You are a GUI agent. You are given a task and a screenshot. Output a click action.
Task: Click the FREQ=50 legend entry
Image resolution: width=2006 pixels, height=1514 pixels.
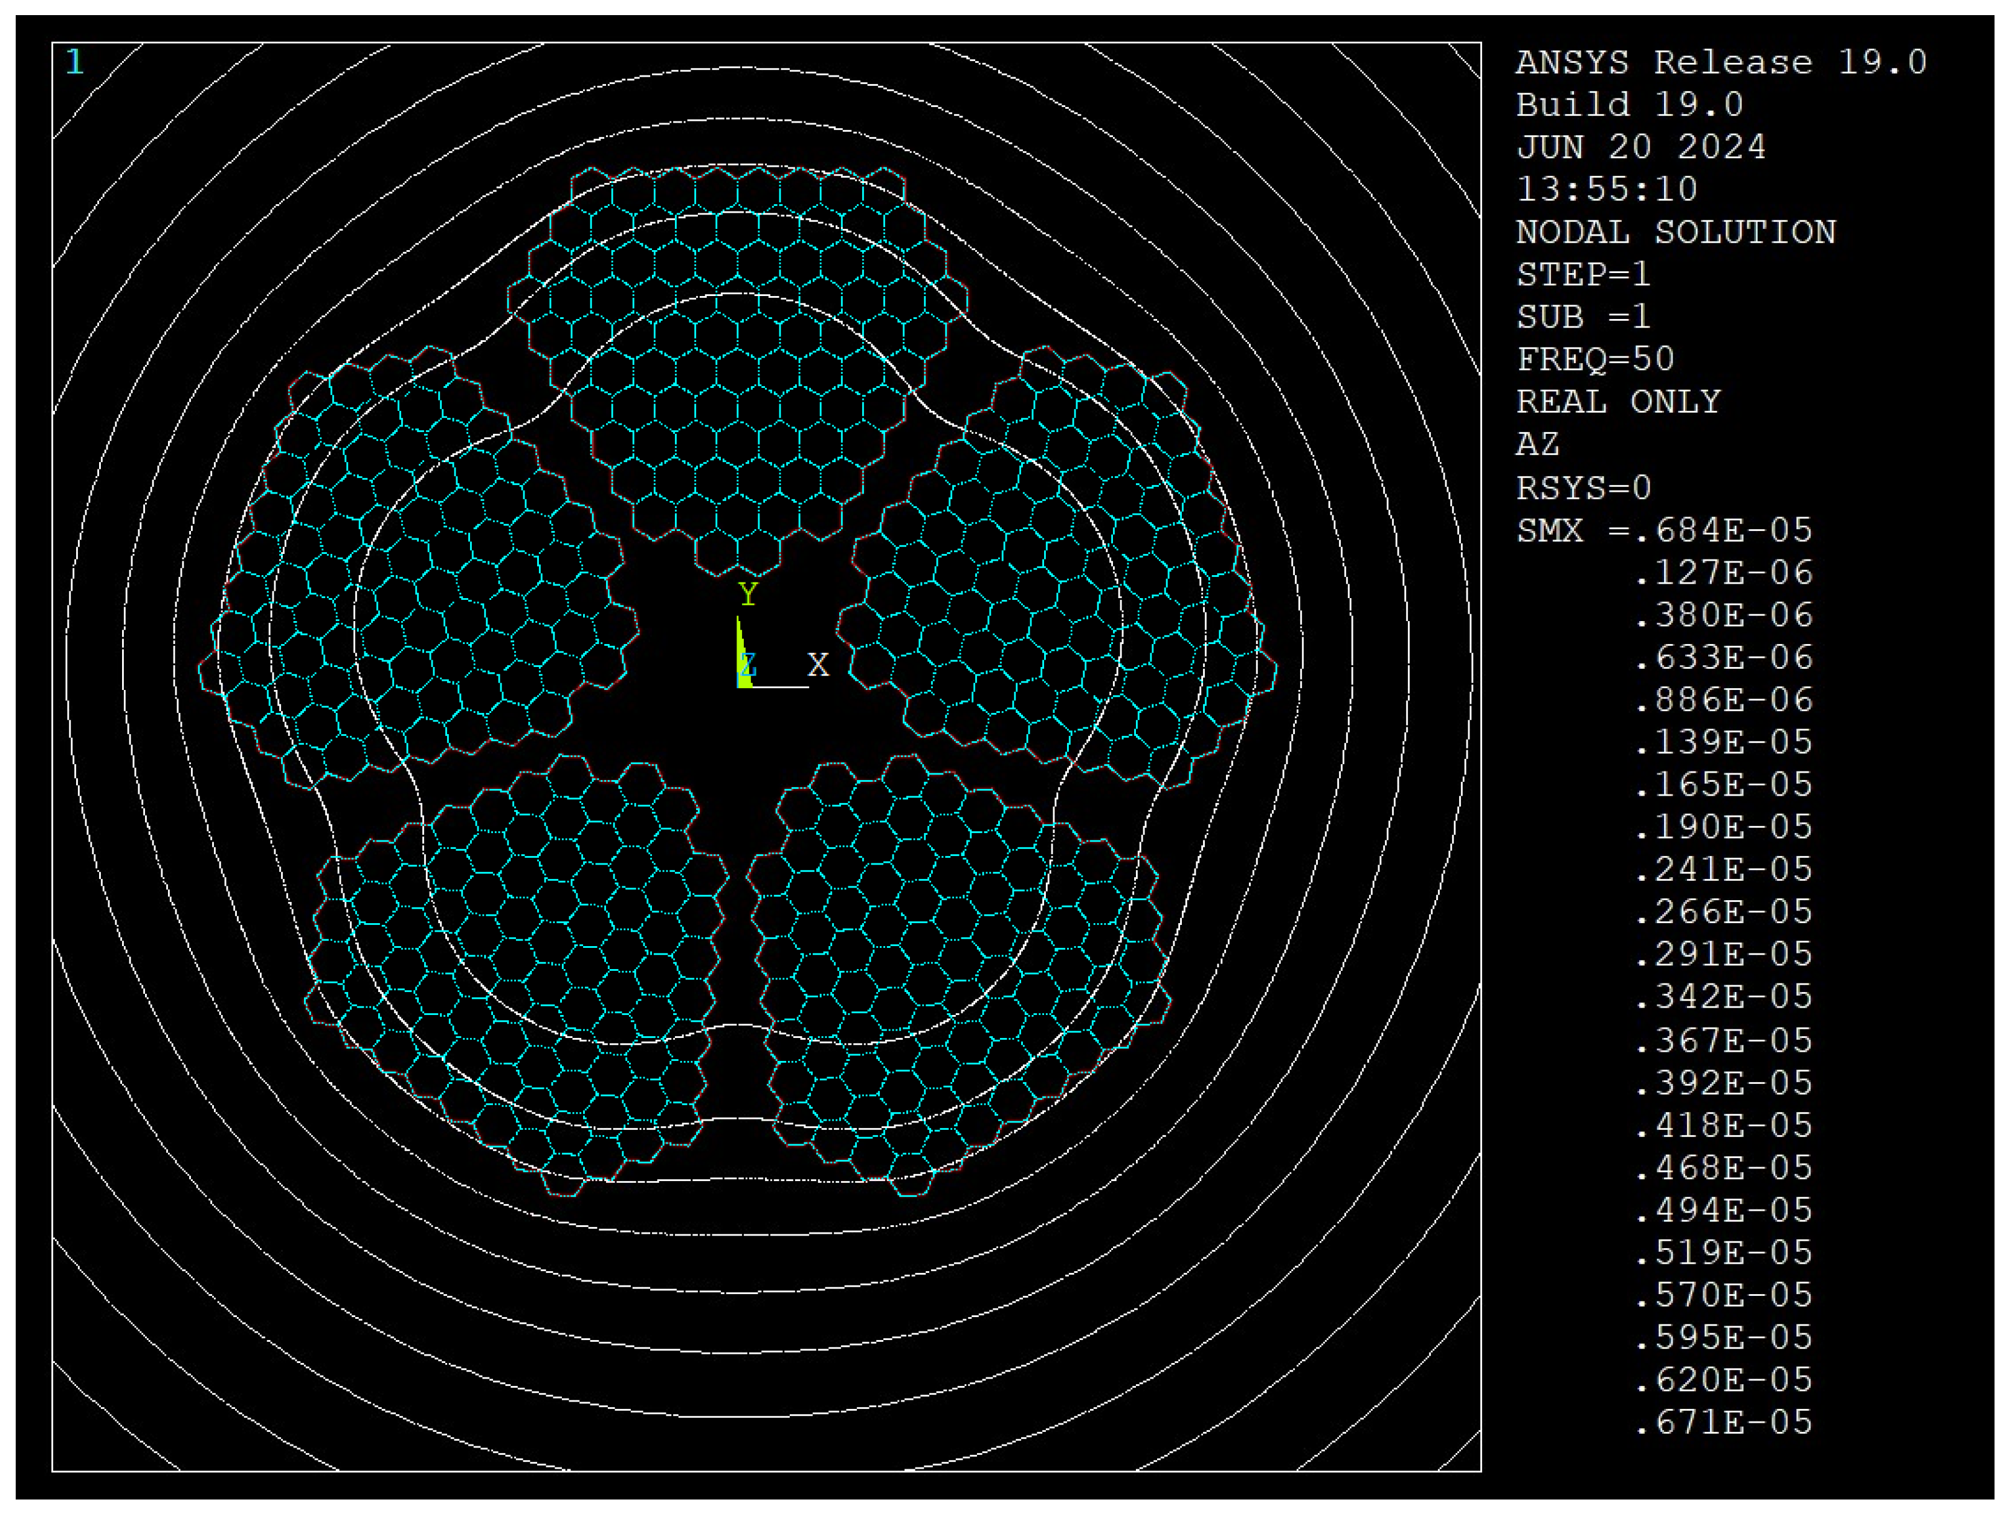pyautogui.click(x=1595, y=359)
